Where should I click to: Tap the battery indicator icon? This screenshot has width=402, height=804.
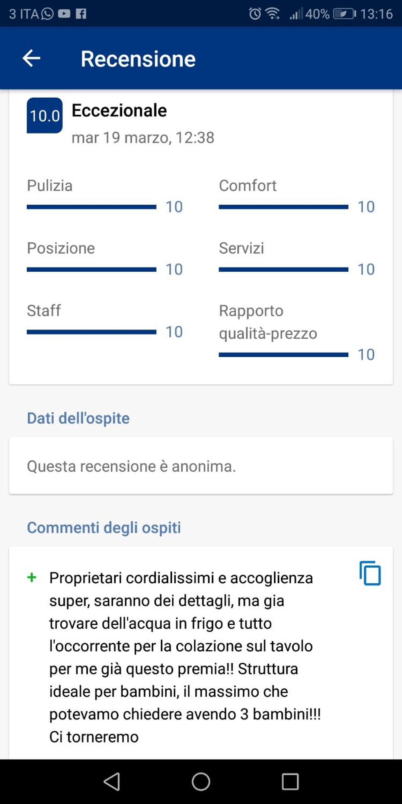coord(345,14)
